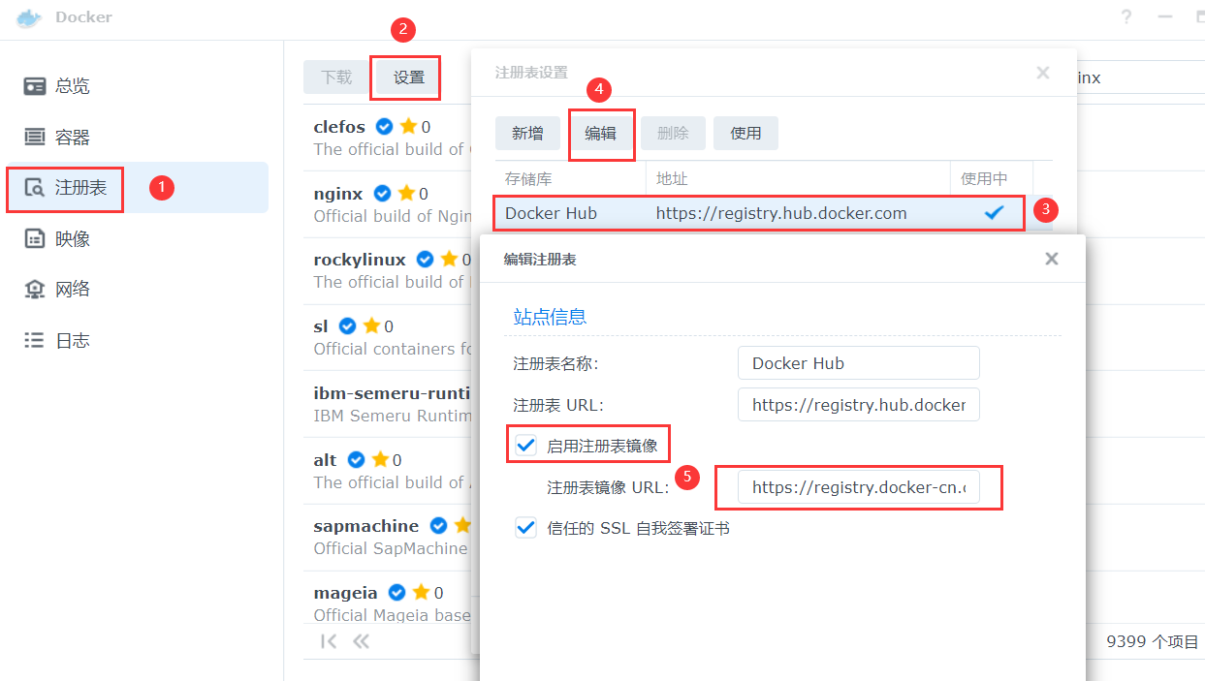Screen dimensions: 1205x681
Task: Click the 注册表镜像 URL input field
Action: click(x=859, y=488)
